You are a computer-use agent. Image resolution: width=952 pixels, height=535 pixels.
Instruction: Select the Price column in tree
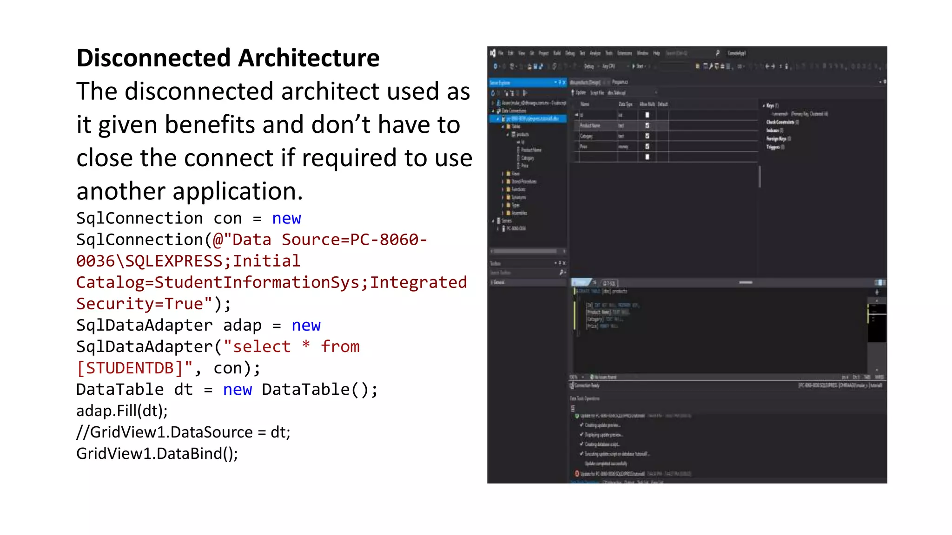524,166
